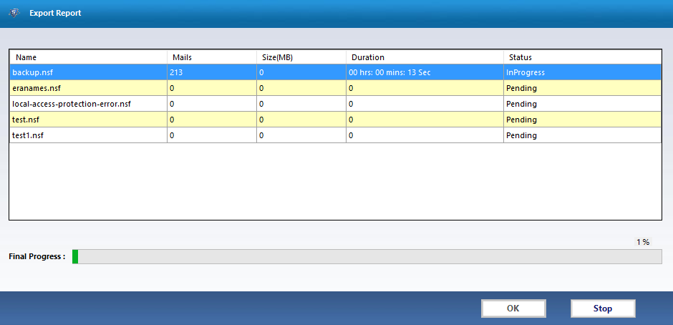
Task: Stop the export process
Action: 603,309
